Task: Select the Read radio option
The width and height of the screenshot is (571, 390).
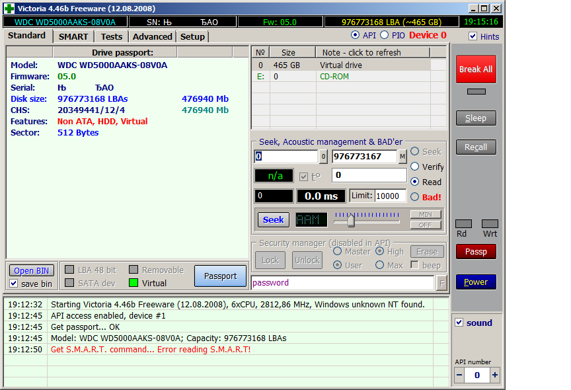Action: [x=414, y=181]
